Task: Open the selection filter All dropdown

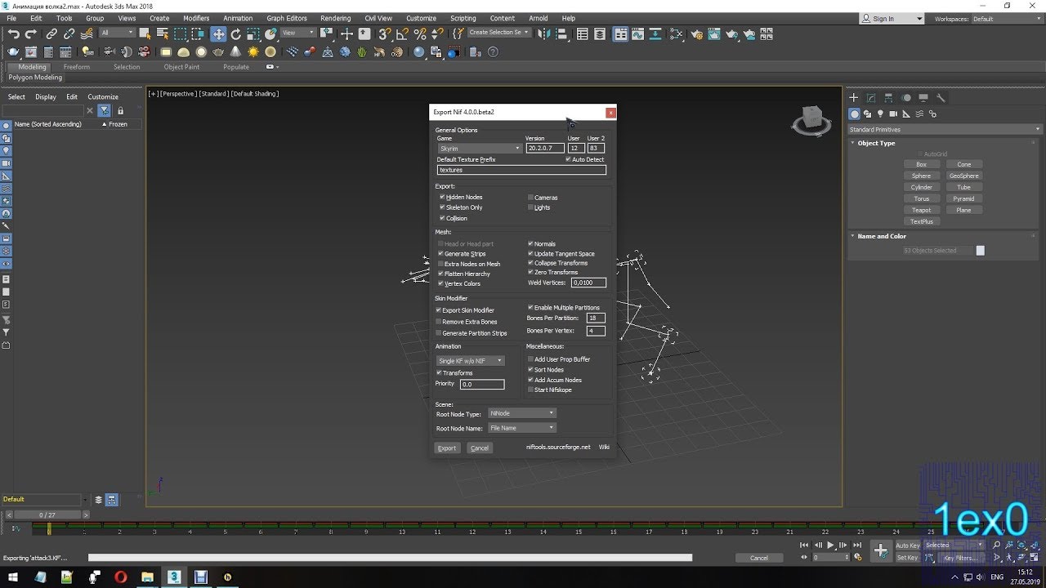Action: coord(117,33)
